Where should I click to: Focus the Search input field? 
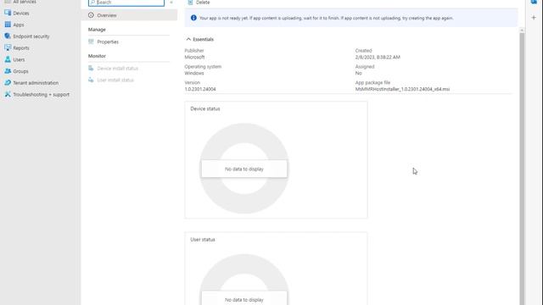126,3
